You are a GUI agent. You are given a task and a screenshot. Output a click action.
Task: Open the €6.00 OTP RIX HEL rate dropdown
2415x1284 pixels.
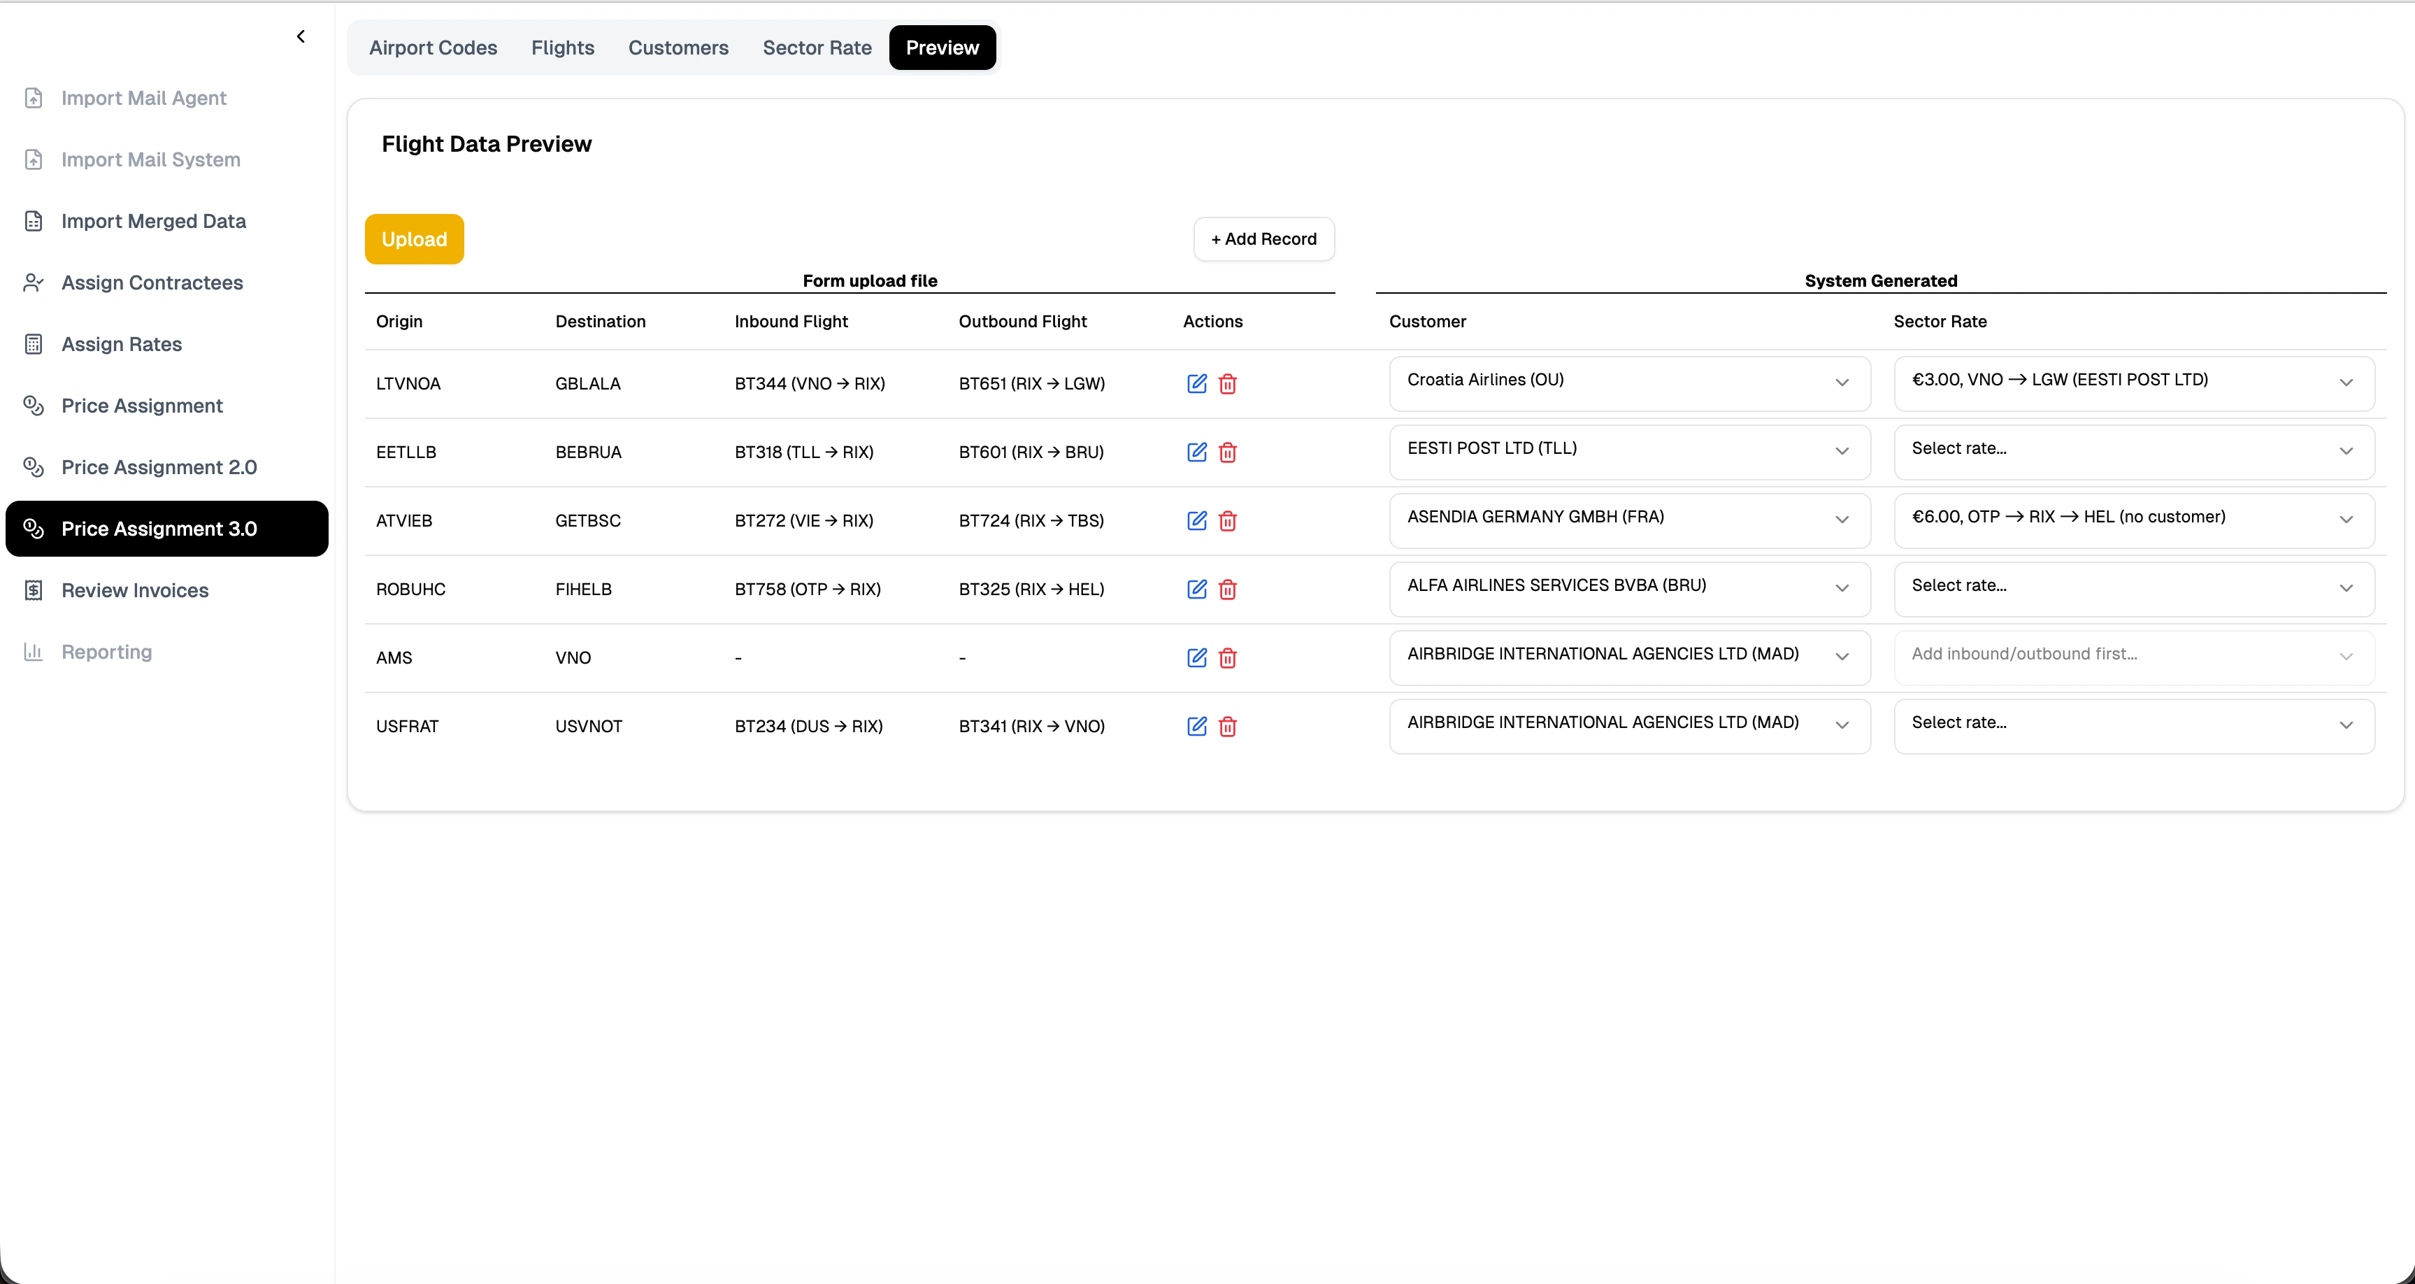coord(2133,520)
